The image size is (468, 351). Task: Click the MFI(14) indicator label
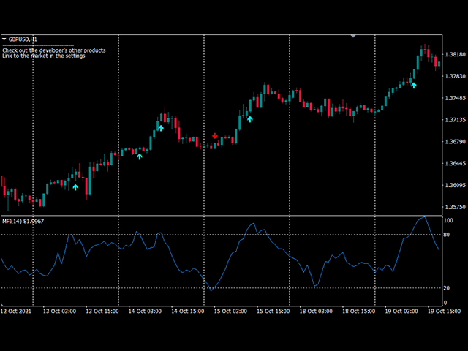point(23,222)
